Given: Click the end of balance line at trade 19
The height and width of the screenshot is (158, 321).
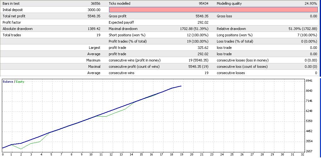Looking at the screenshot, I should tap(181, 86).
